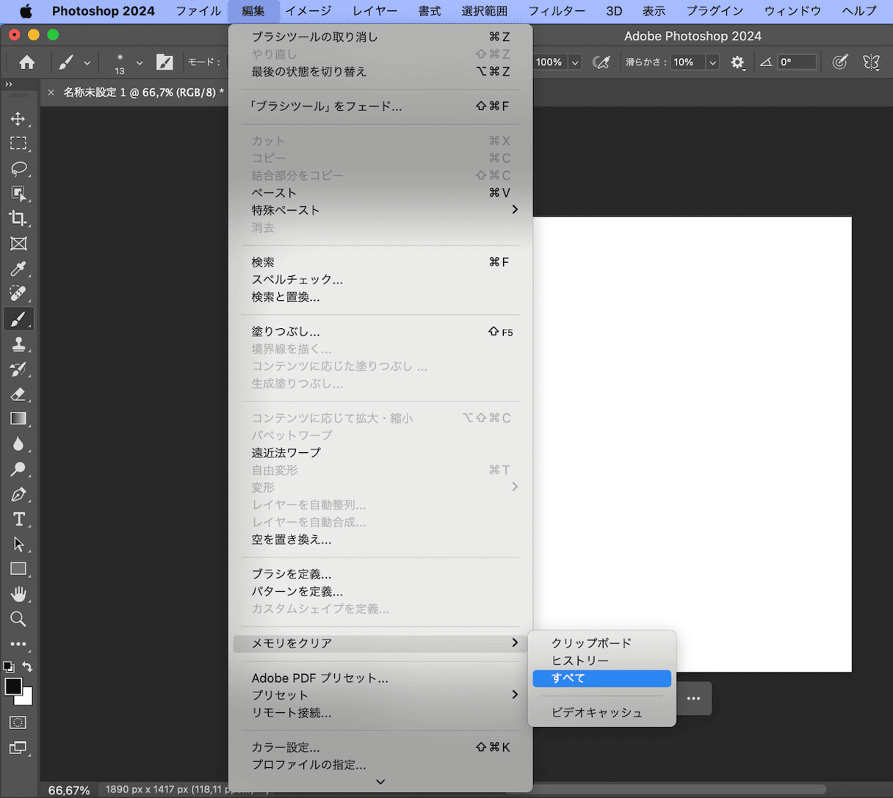Select the Move tool
This screenshot has width=893, height=798.
pos(18,118)
